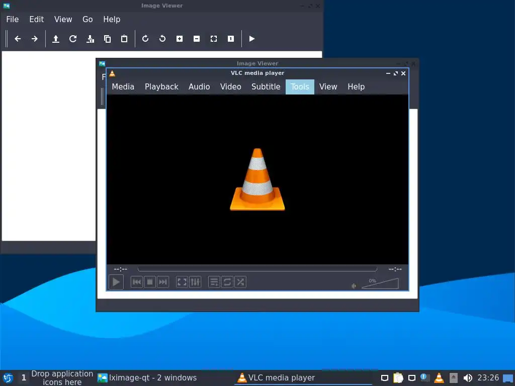Open the LXQt application menu
The image size is (515, 386).
coord(8,378)
